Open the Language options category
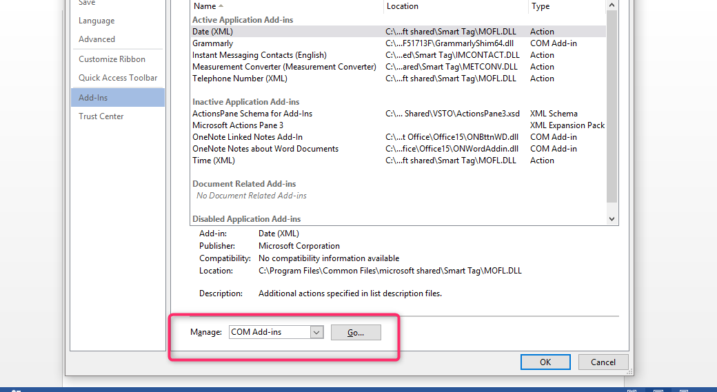Viewport: 717px width, 392px height. (x=97, y=21)
